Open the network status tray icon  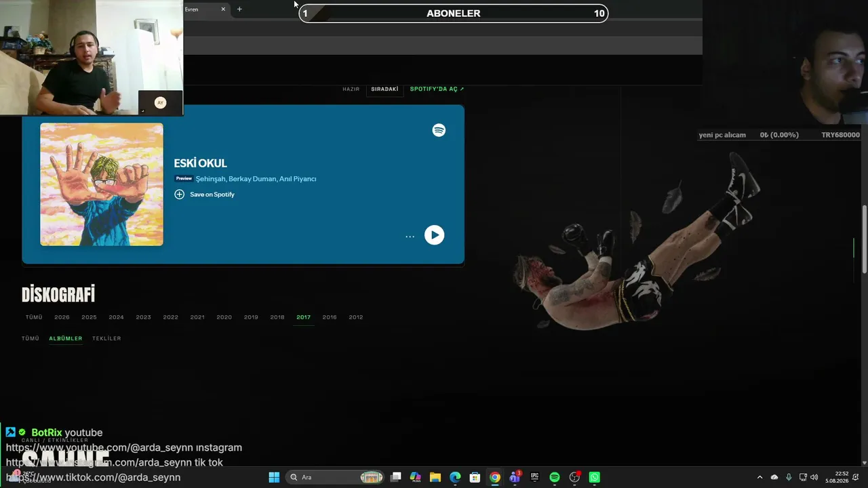click(803, 477)
